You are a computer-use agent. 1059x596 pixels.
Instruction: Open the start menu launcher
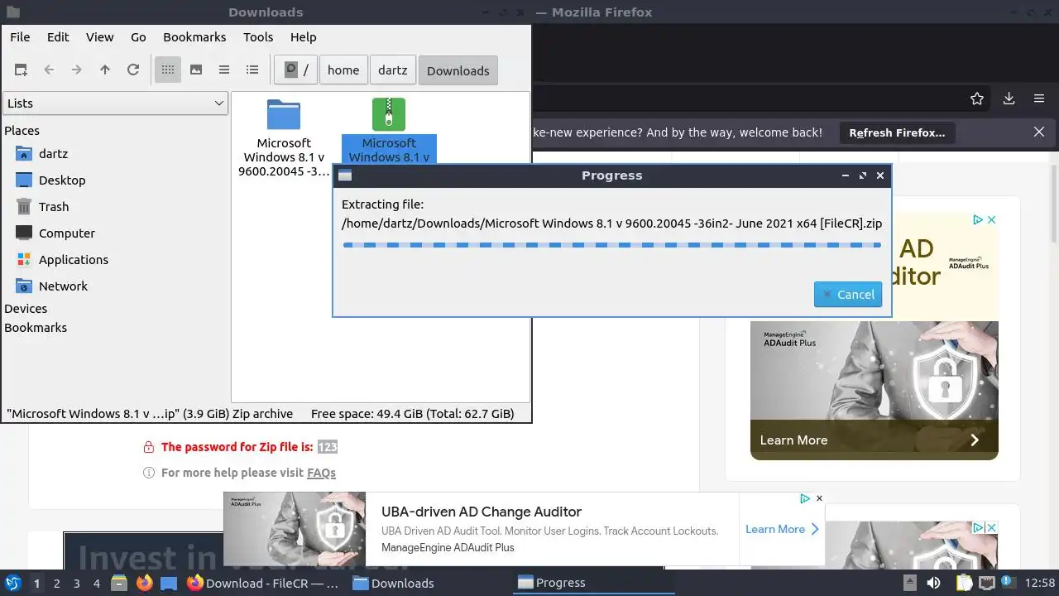(13, 583)
